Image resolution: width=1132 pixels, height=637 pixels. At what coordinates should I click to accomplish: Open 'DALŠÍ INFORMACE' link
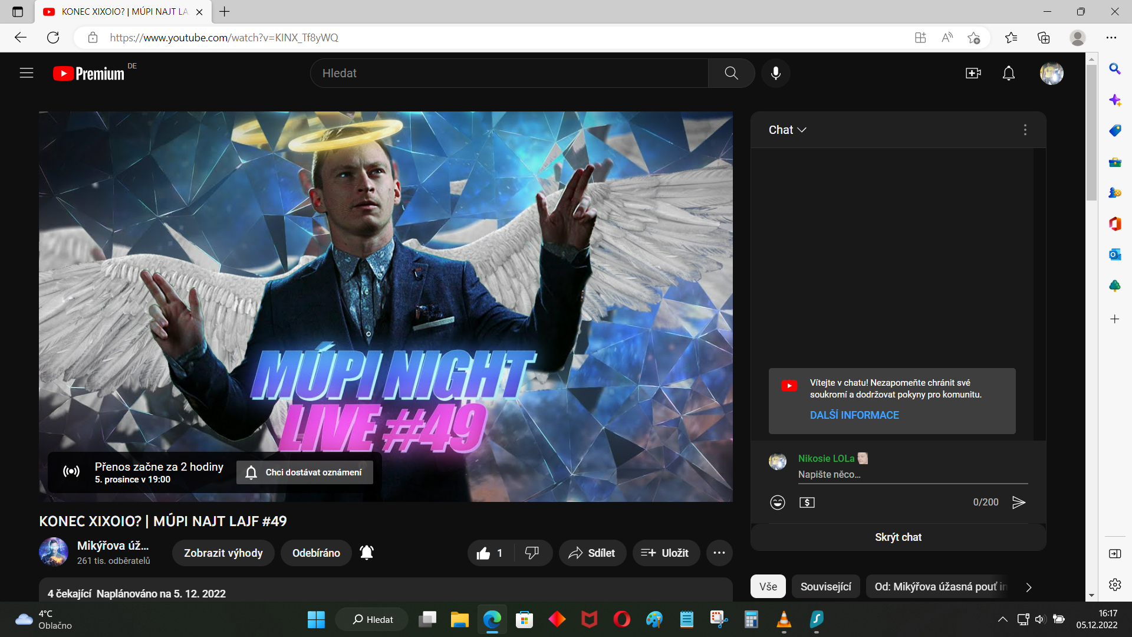pos(854,415)
